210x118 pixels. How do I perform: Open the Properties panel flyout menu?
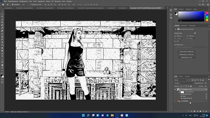pos(209,26)
